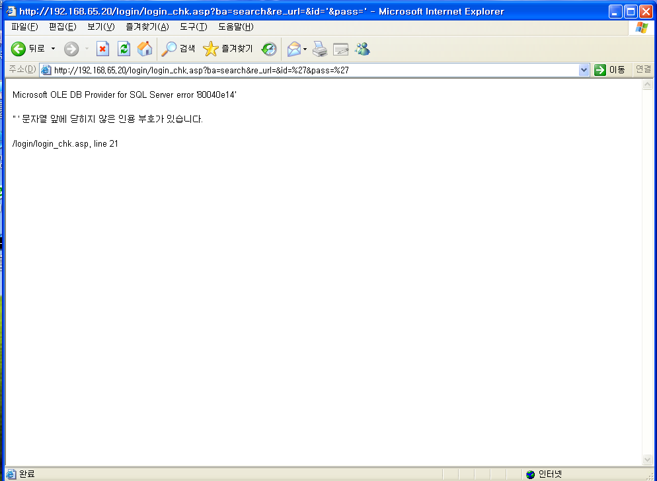Open the history clock icon
The image size is (657, 481).
pos(268,49)
